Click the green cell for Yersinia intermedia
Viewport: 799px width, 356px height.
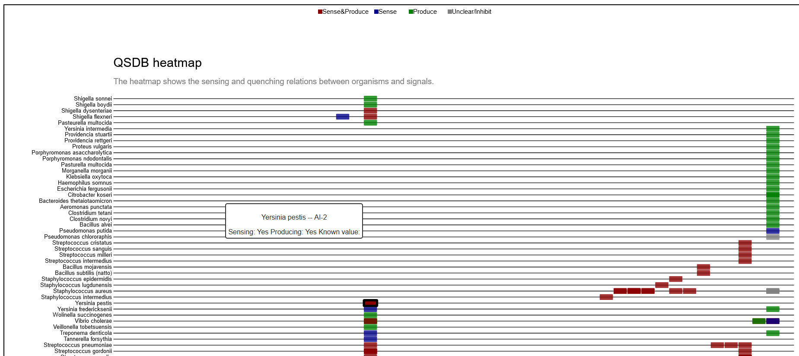(x=773, y=129)
